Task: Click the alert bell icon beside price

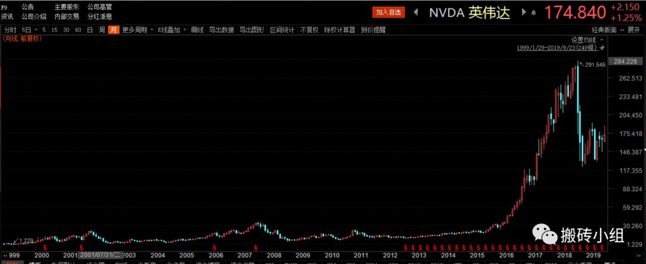Action: (x=534, y=13)
